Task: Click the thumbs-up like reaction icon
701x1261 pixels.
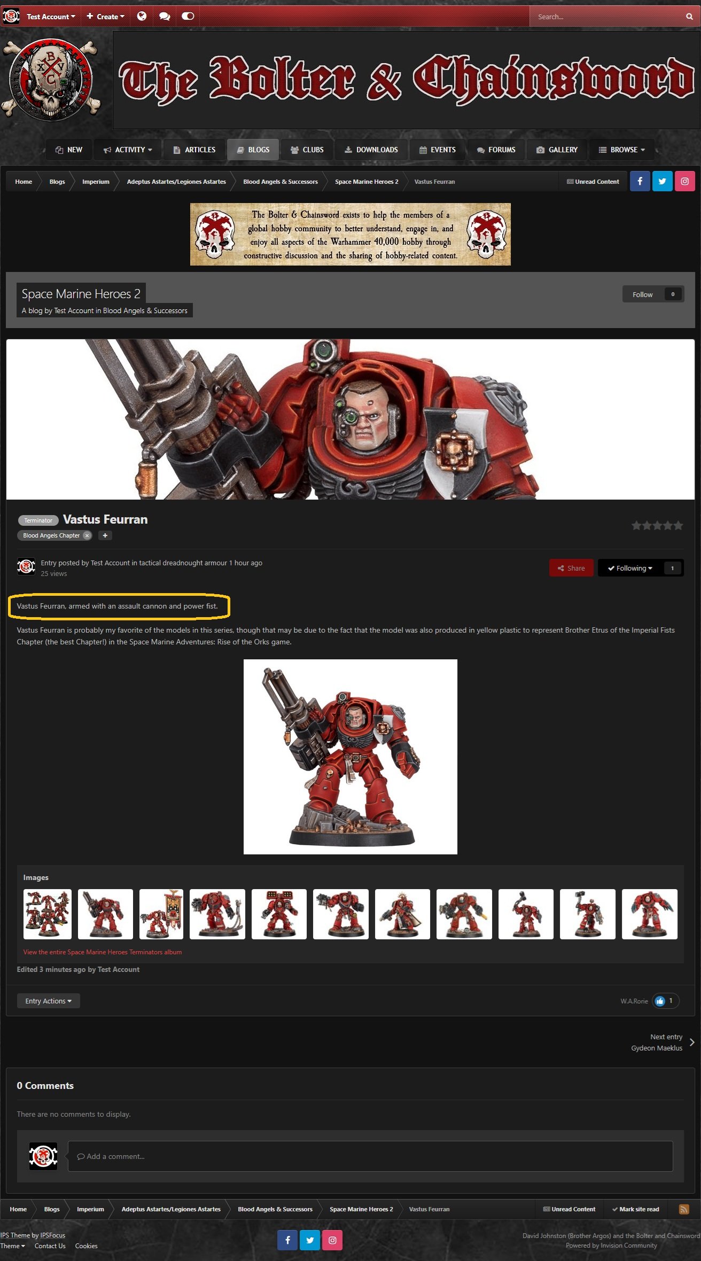Action: (660, 1001)
